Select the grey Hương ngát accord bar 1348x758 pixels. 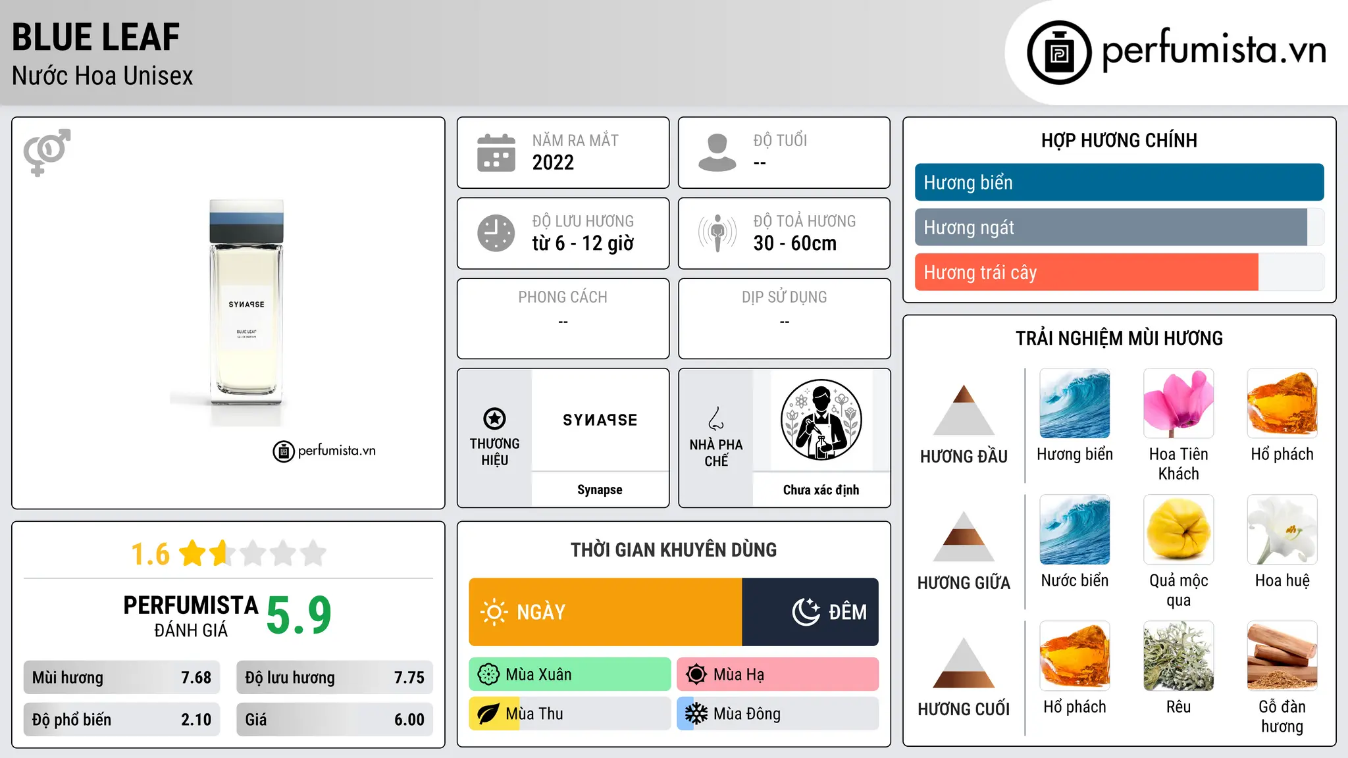coord(1111,227)
